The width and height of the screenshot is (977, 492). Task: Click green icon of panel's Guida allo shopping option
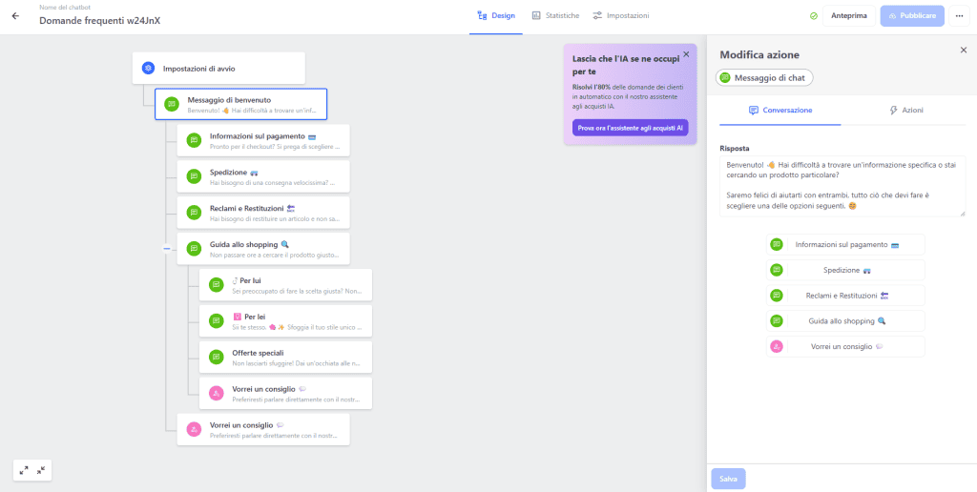(777, 320)
